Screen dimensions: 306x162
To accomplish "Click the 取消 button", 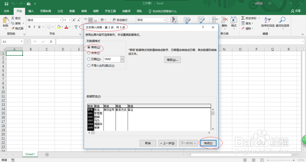I will tap(148, 143).
